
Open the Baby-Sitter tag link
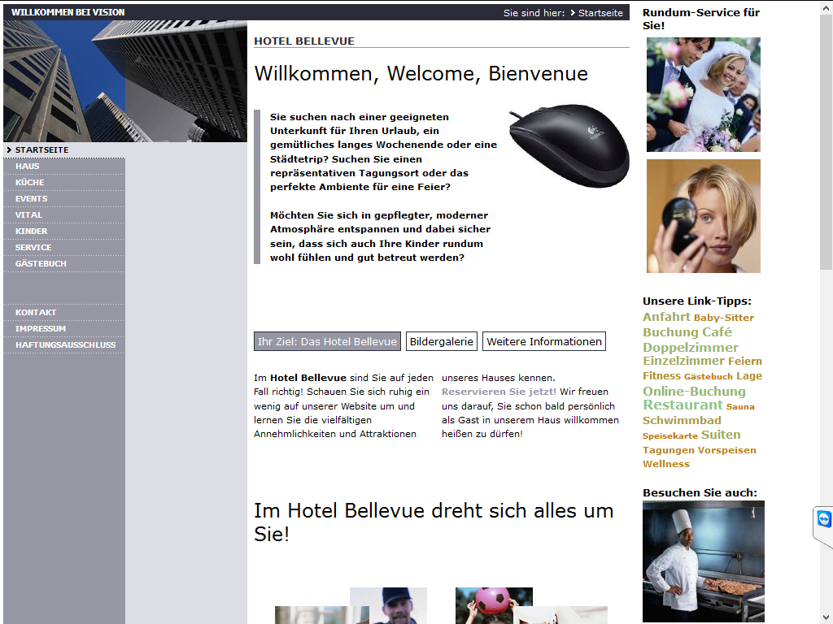pos(723,318)
